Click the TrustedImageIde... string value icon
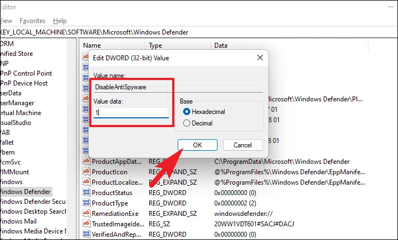Viewport: 398px width, 240px height. click(86, 224)
